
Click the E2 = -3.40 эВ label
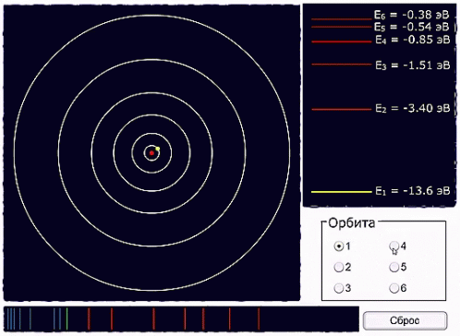tap(413, 108)
